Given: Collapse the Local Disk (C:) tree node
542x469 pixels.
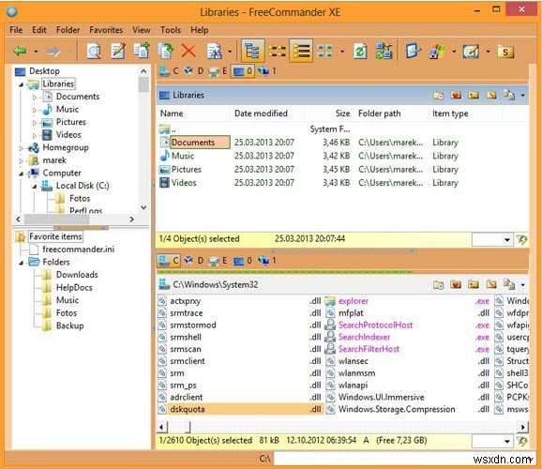Looking at the screenshot, I should click(x=34, y=187).
